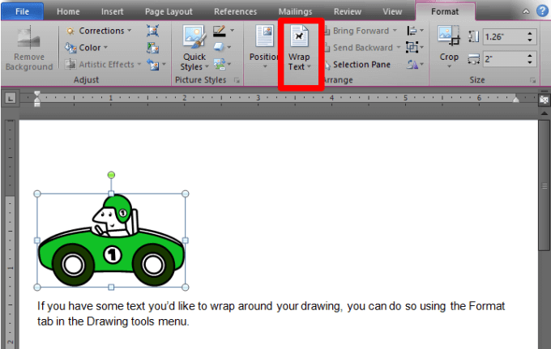Viewport: 551px width, 349px height.
Task: Switch to the Review tab
Action: pyautogui.click(x=347, y=11)
